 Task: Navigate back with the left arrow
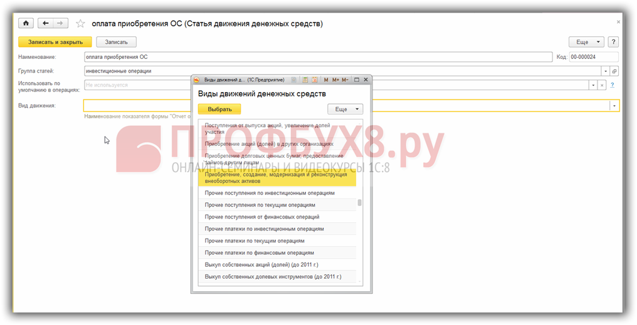pyautogui.click(x=46, y=23)
